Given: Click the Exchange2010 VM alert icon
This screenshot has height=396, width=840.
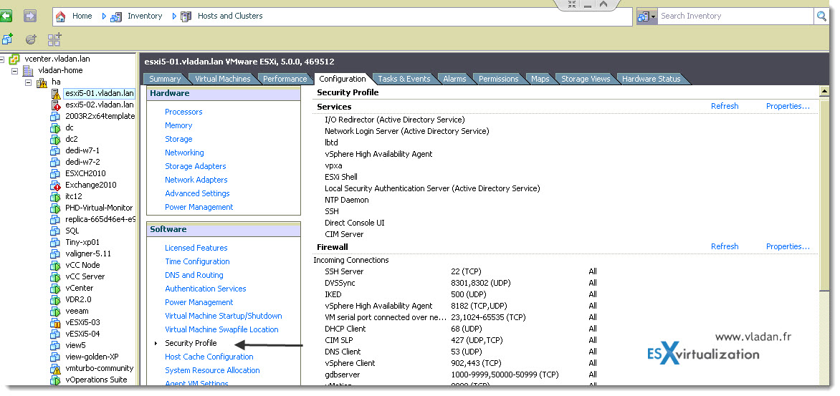Looking at the screenshot, I should [x=56, y=185].
